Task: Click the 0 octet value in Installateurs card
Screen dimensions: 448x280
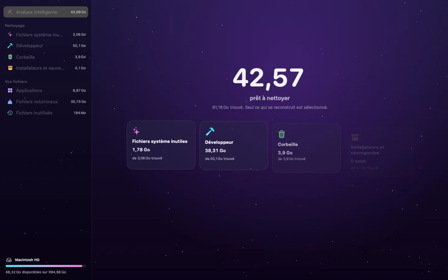Action: 358,161
